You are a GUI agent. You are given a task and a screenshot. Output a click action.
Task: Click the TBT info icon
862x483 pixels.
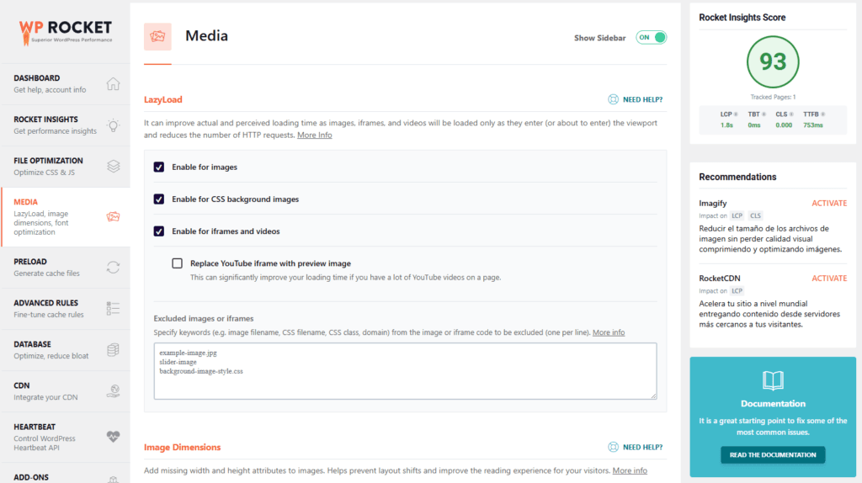click(764, 114)
